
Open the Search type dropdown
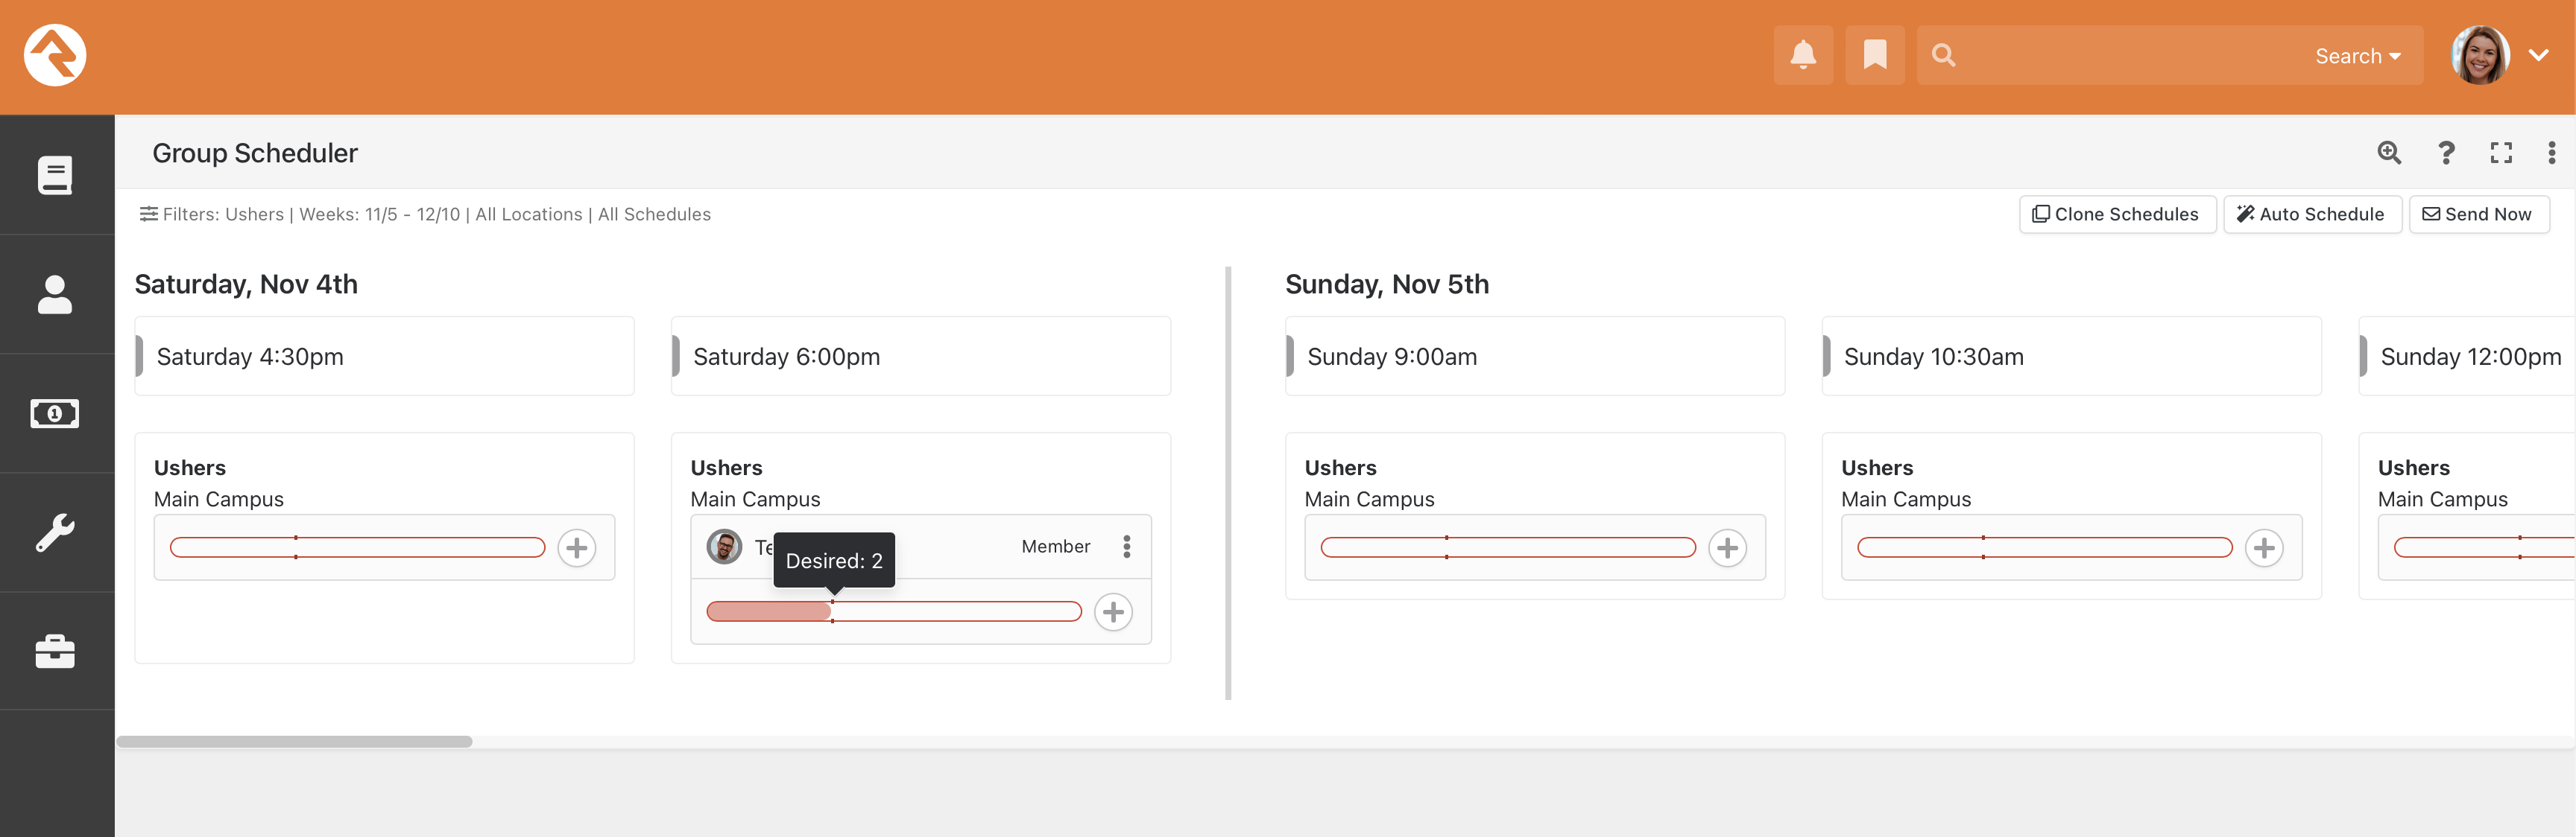tap(2356, 55)
